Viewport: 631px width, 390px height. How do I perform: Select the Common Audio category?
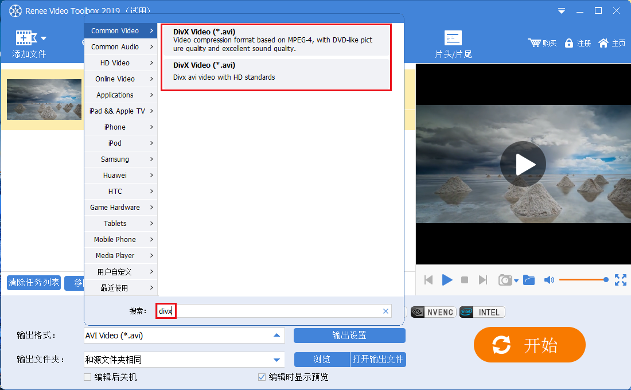pos(120,47)
